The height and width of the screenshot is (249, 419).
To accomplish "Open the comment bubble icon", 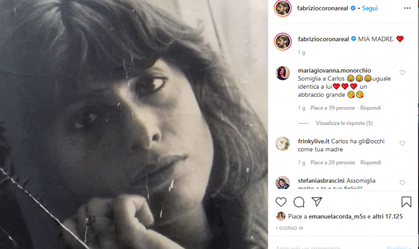I will pyautogui.click(x=299, y=202).
